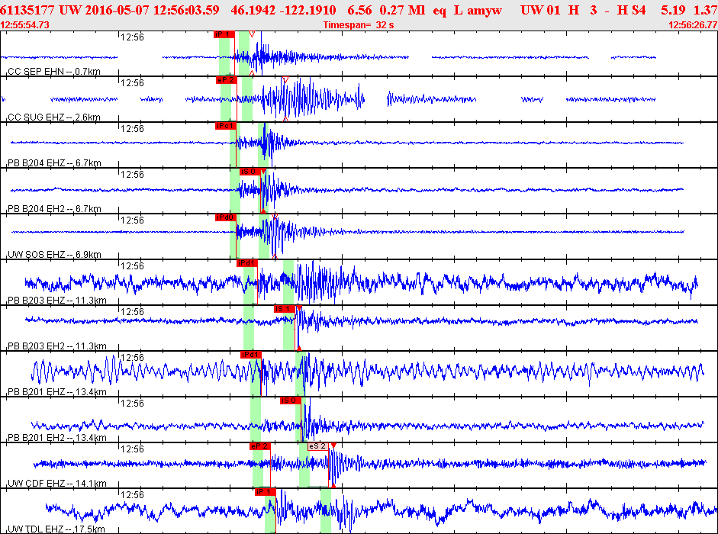Click the Timespan= 32 s label
The width and height of the screenshot is (718, 534).
(x=359, y=24)
